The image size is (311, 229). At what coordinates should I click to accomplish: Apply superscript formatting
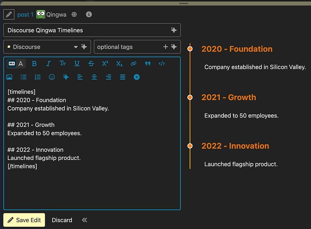pos(105,64)
